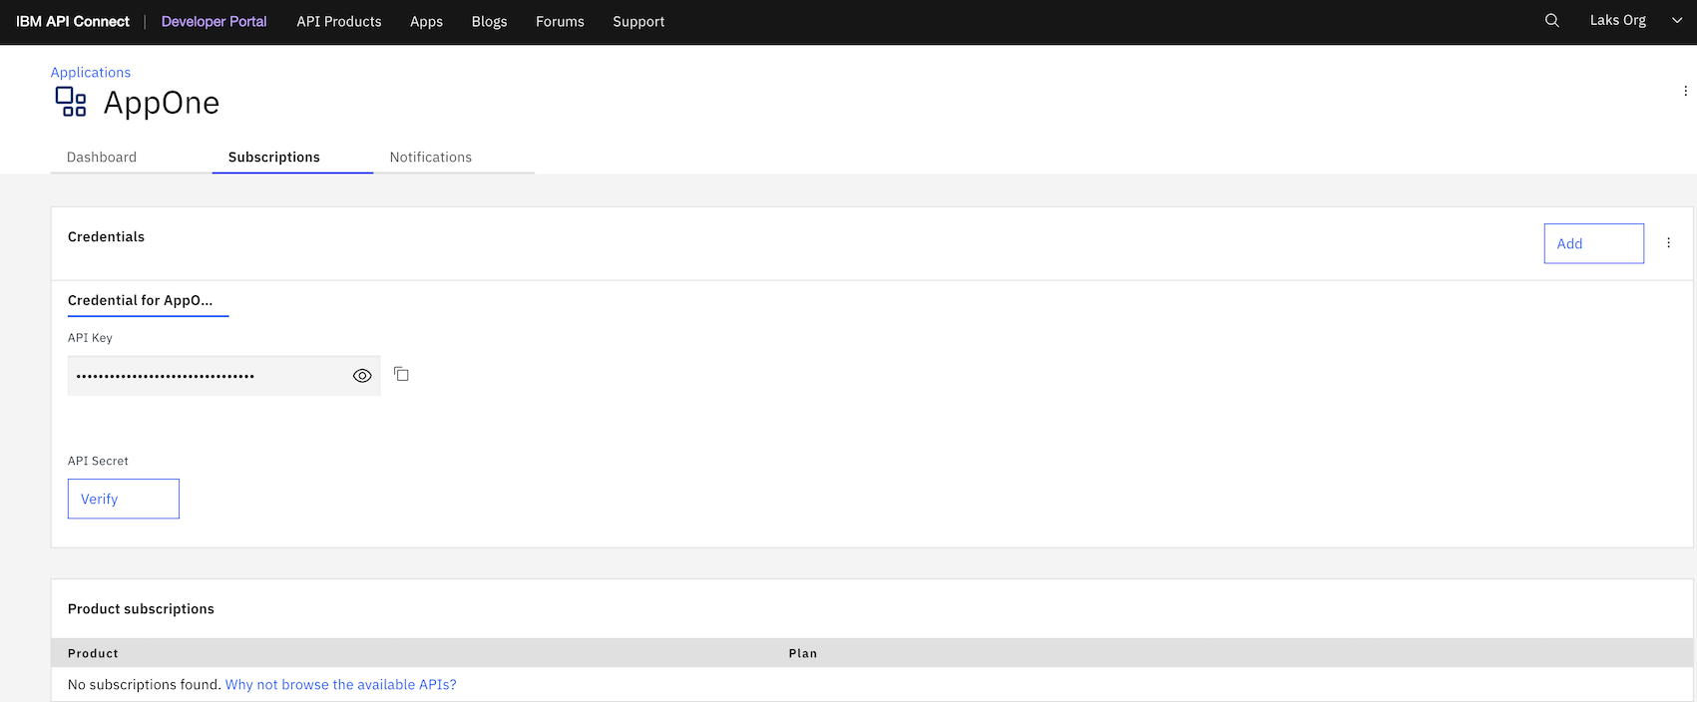1697x702 pixels.
Task: Switch to the Notifications tab
Action: 430,158
